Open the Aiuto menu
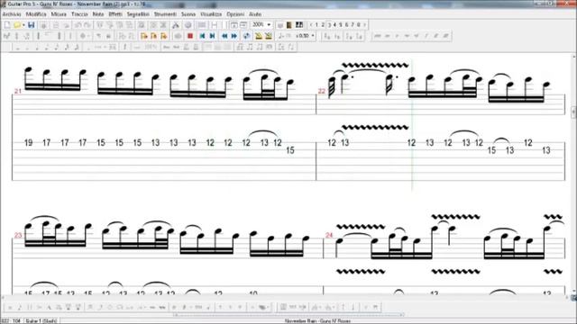The image size is (577, 324). 255,14
